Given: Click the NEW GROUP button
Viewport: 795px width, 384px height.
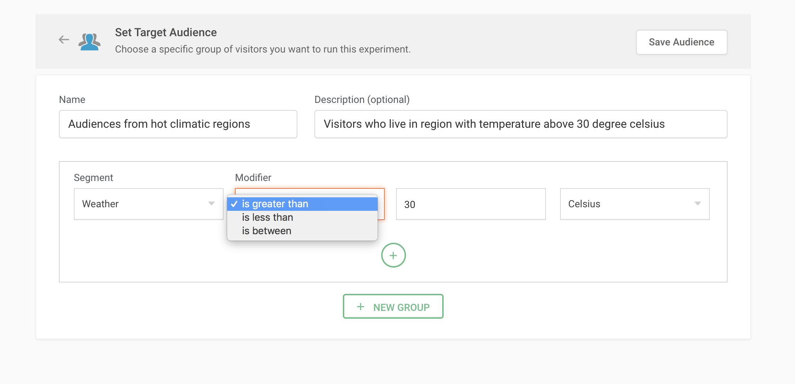Looking at the screenshot, I should coord(393,307).
